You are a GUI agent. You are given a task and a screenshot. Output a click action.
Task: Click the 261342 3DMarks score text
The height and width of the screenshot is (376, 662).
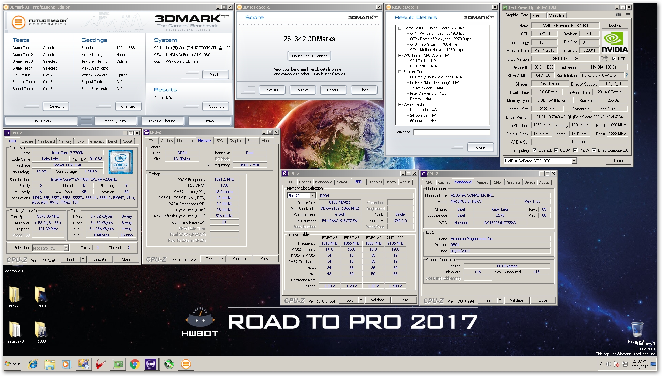point(309,39)
